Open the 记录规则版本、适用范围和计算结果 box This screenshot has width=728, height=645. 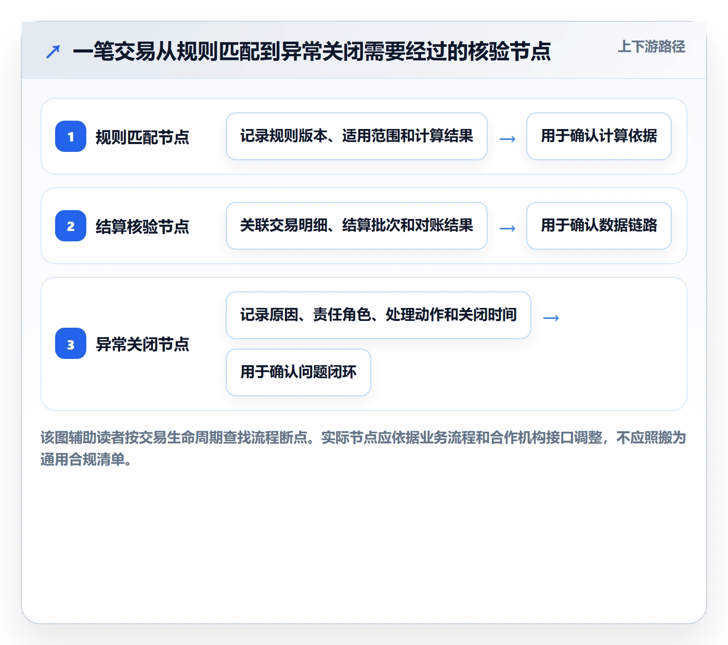[357, 136]
